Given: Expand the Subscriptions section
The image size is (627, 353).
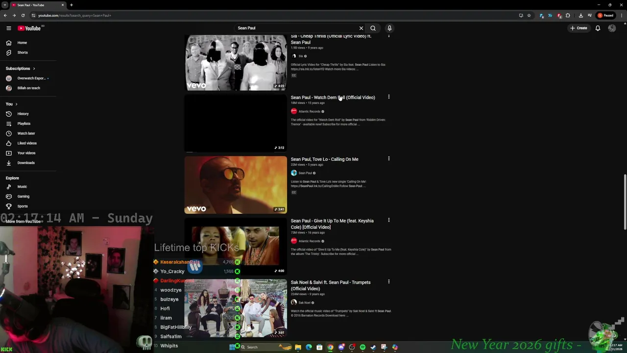Looking at the screenshot, I should [21, 68].
